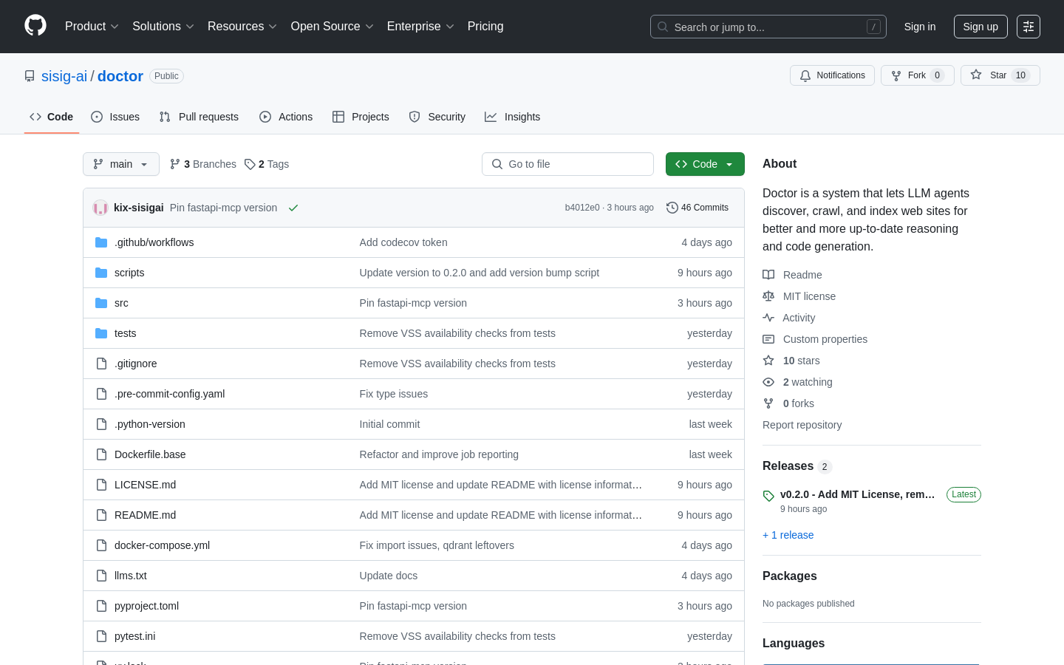
Task: Click the MIT license scale icon
Action: pyautogui.click(x=768, y=296)
